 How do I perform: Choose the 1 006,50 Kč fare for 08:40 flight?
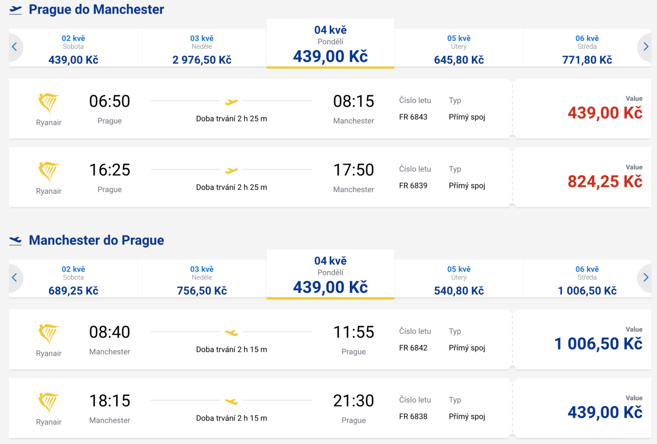[598, 344]
